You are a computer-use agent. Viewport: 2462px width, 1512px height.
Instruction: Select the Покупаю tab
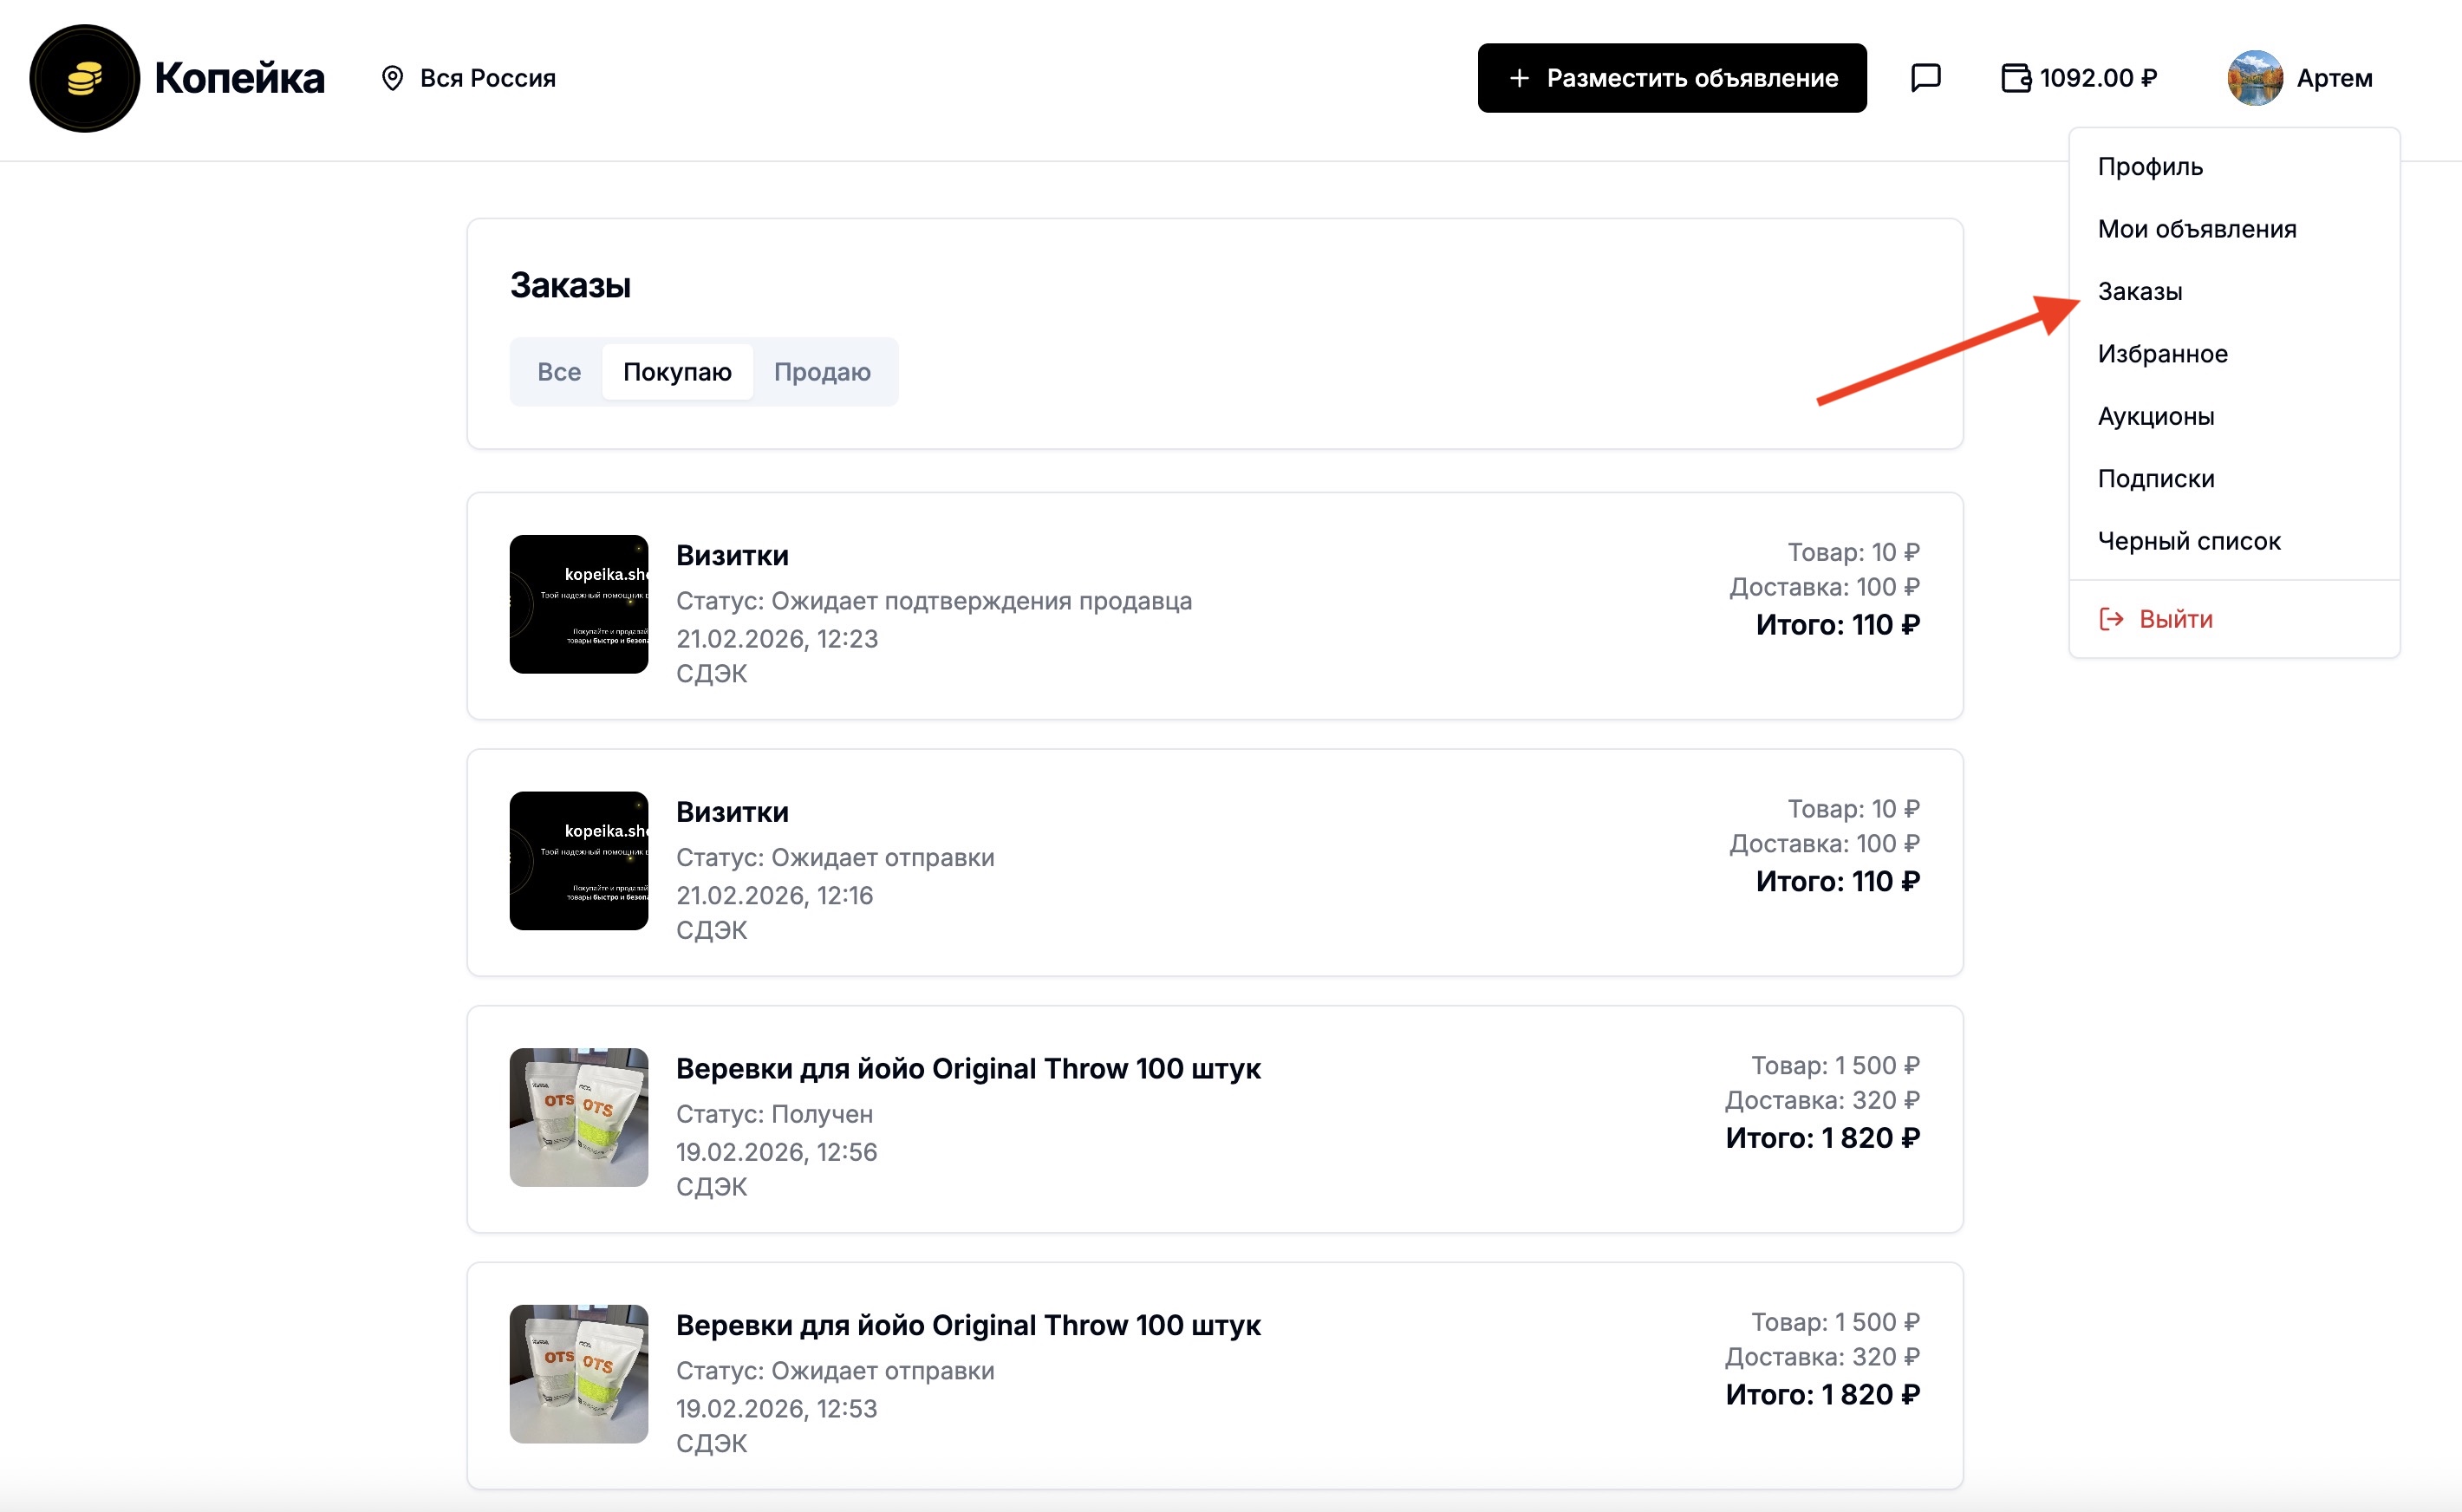pos(677,372)
